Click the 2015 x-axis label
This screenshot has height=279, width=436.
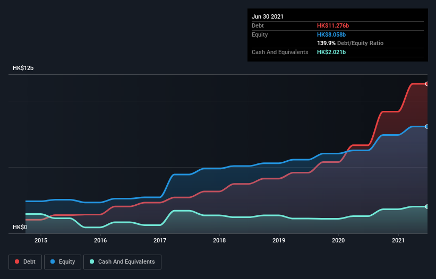[41, 240]
